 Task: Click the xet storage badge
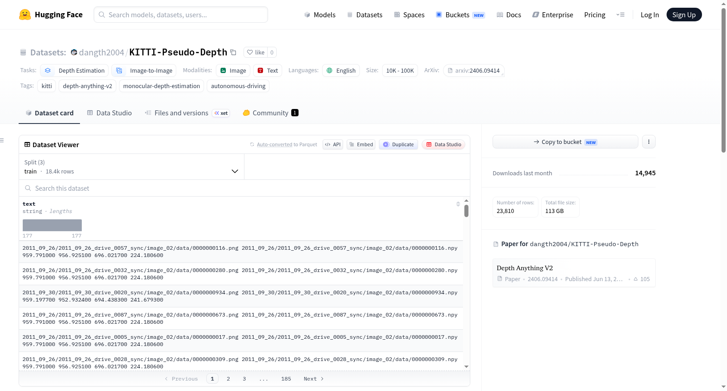coord(221,113)
